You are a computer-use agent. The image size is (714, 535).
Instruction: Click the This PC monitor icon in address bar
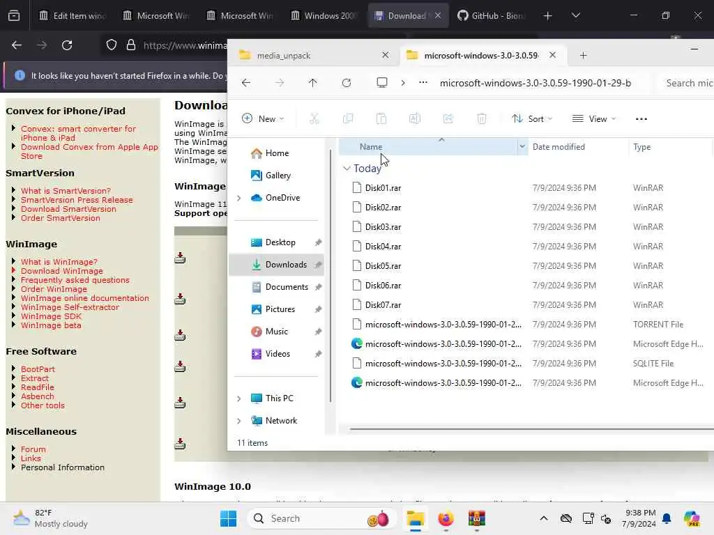click(382, 83)
